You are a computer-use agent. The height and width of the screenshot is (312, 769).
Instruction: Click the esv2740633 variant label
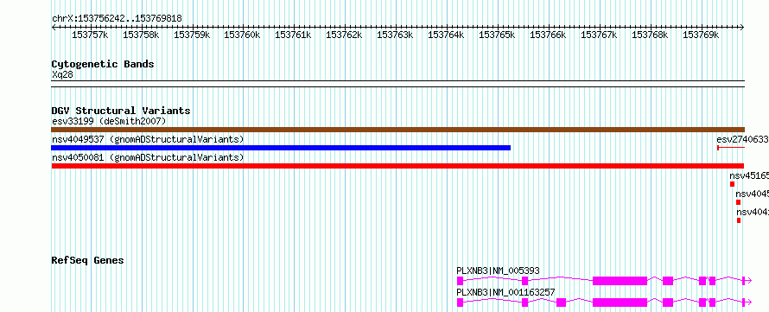tap(742, 139)
